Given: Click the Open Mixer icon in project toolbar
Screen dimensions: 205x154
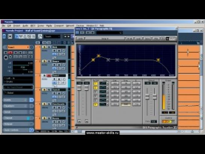Looking at the screenshot, I should pyautogui.click(x=10, y=36).
